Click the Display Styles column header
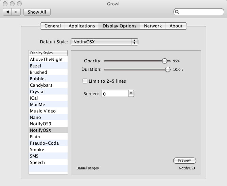The height and width of the screenshot is (186, 227). [x=48, y=53]
